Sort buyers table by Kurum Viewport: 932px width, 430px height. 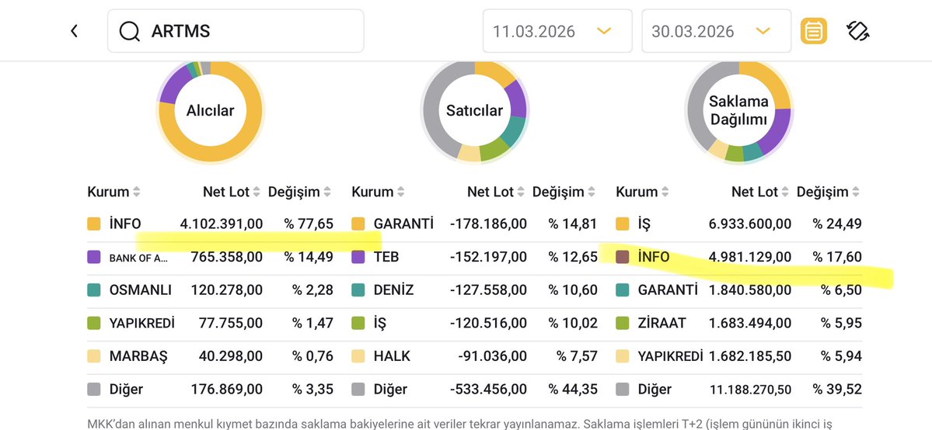(x=113, y=192)
